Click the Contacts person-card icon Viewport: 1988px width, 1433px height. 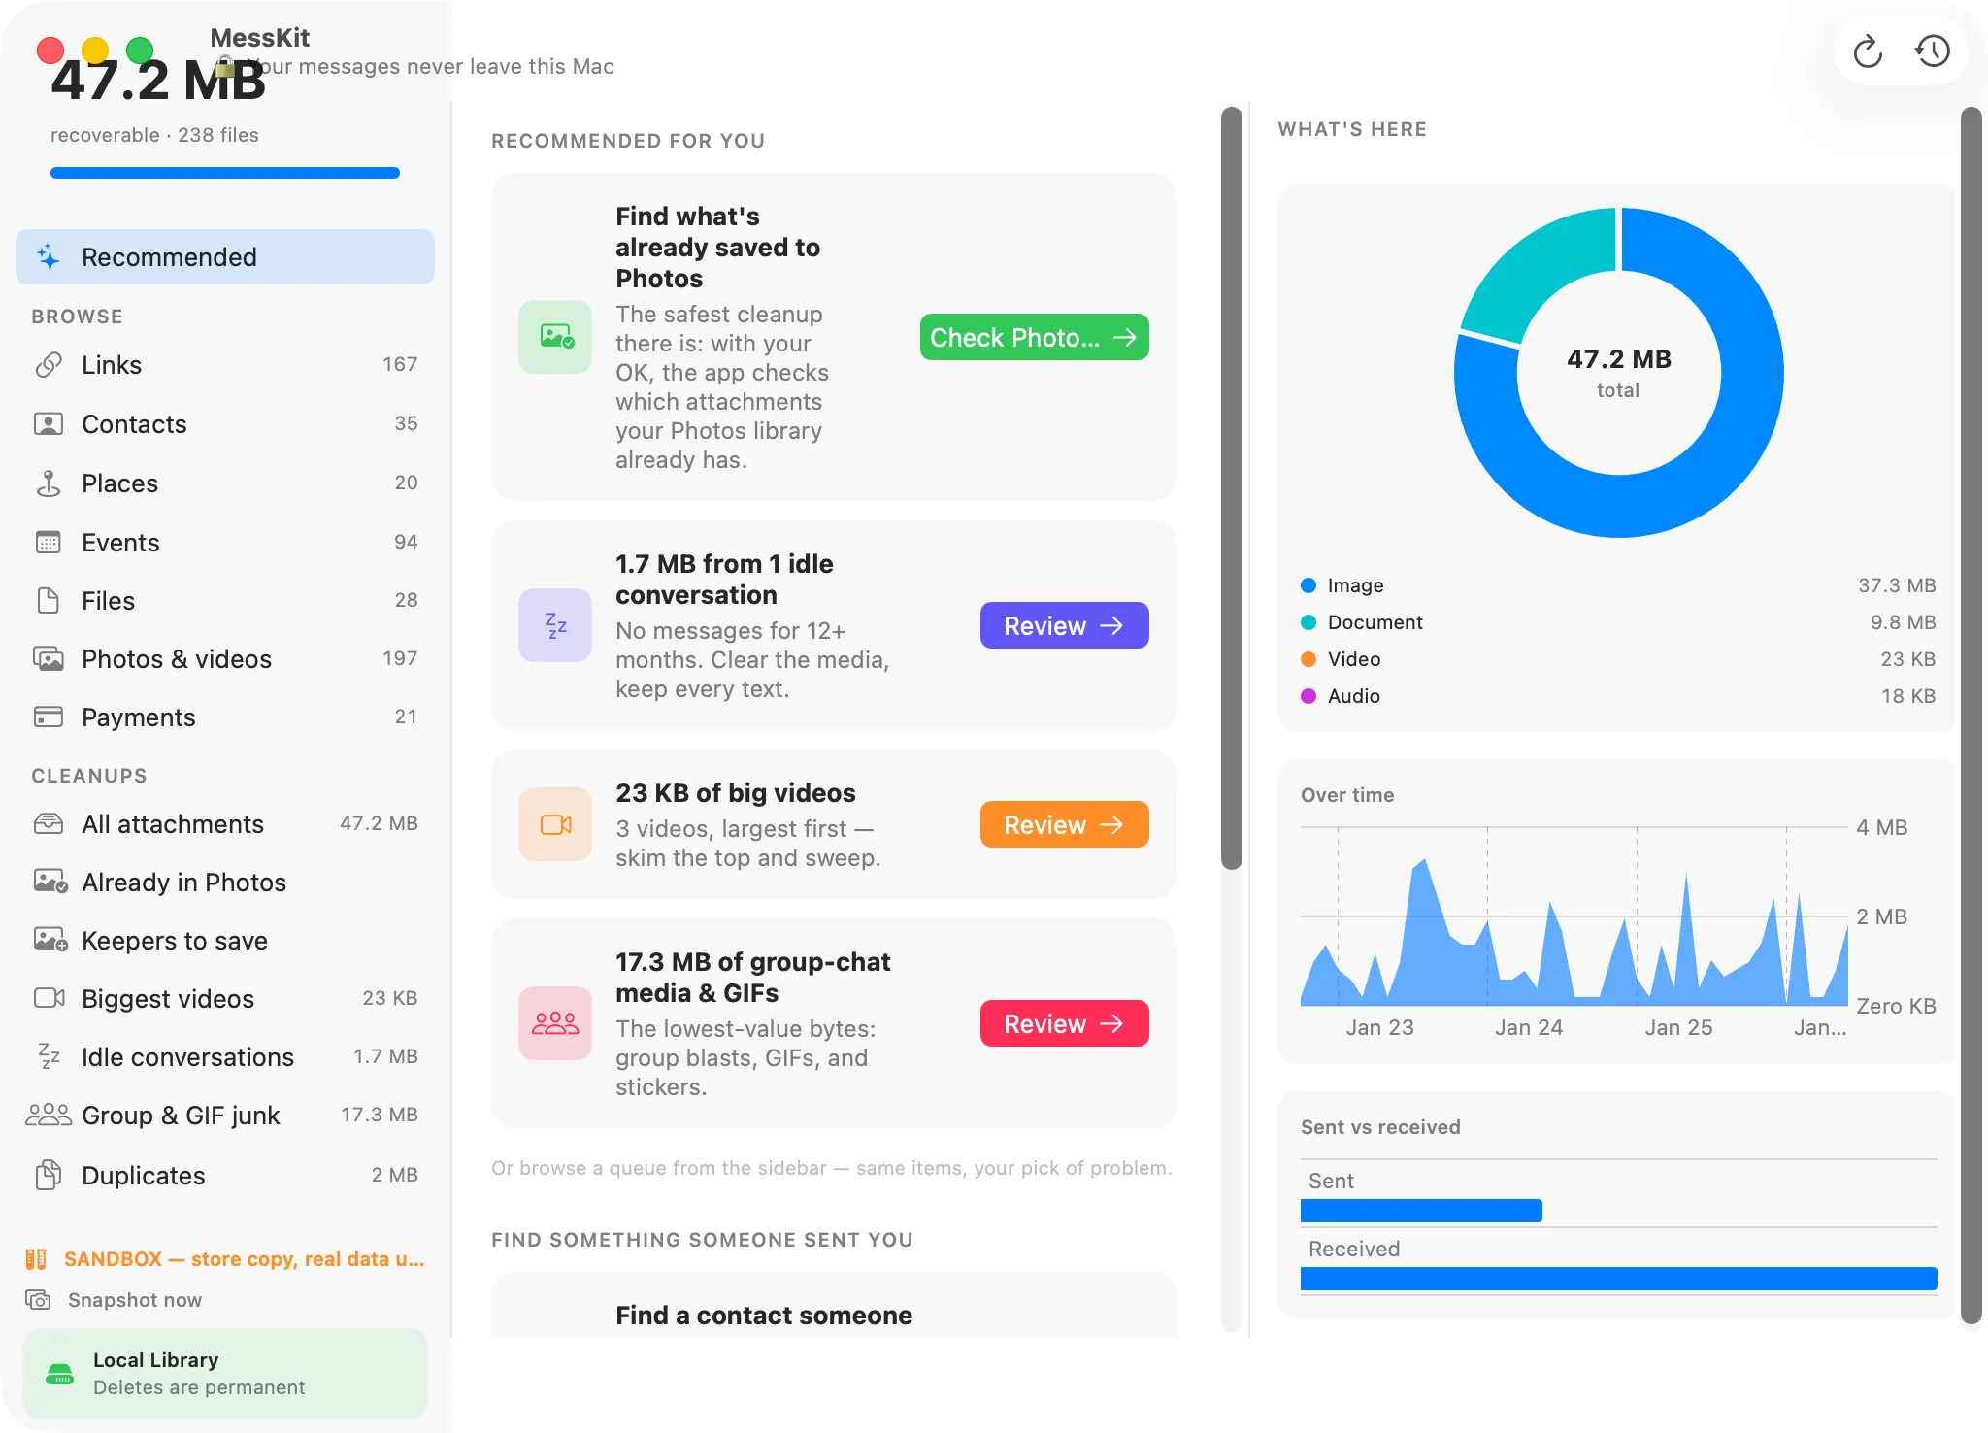click(49, 424)
